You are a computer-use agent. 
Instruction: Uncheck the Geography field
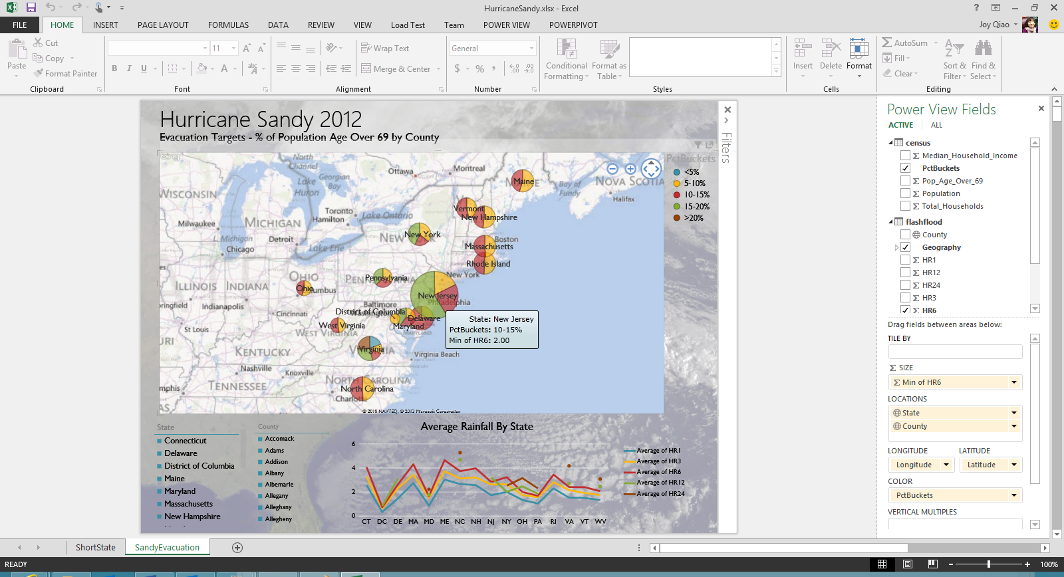tap(905, 247)
